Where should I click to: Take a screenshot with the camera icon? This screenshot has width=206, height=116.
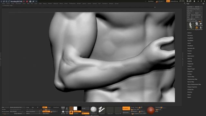tap(30, 1)
